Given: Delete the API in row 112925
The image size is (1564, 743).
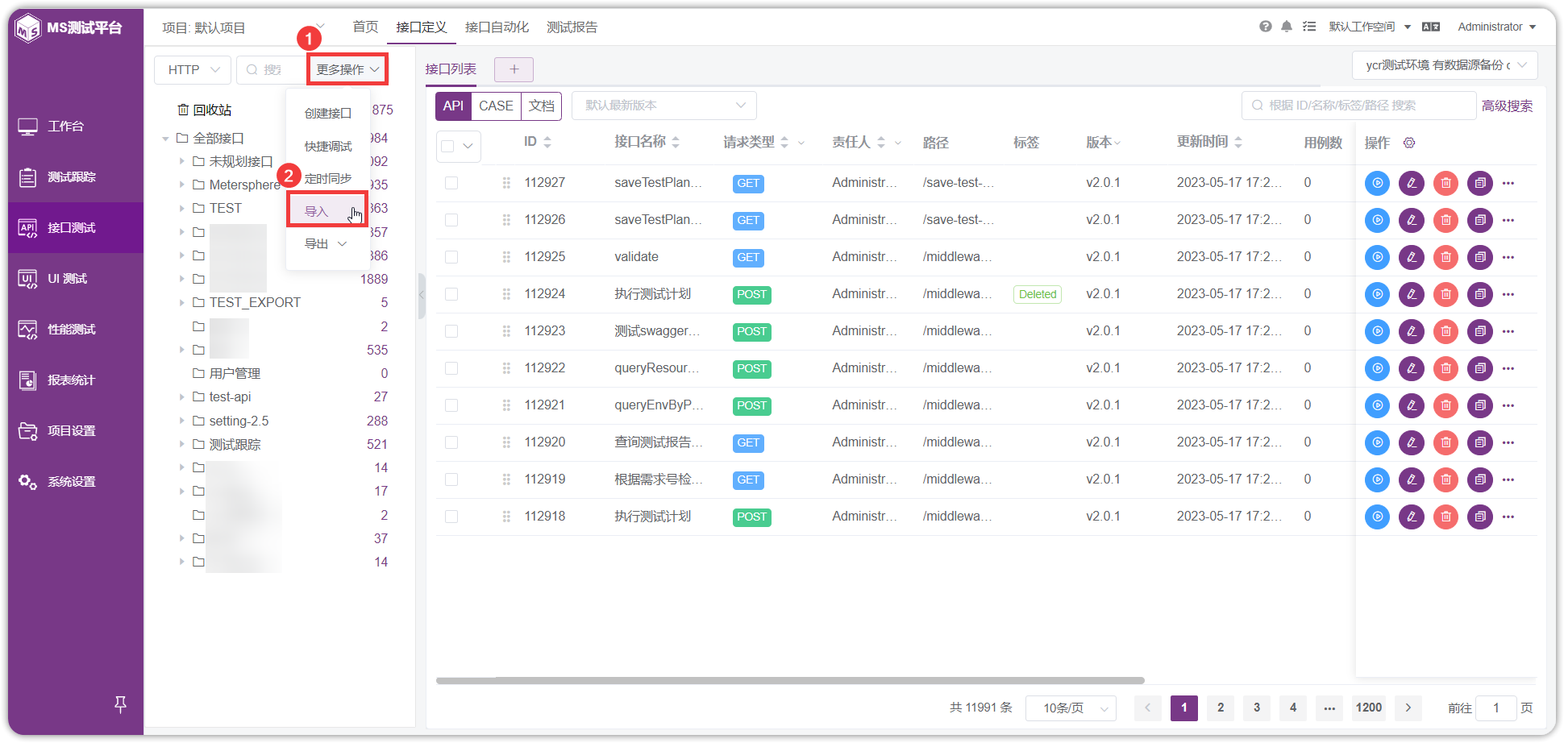Looking at the screenshot, I should 1445,257.
